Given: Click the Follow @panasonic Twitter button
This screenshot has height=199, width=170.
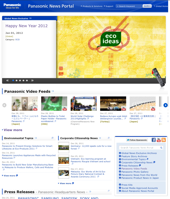Looking at the screenshot, I should 137,140.
